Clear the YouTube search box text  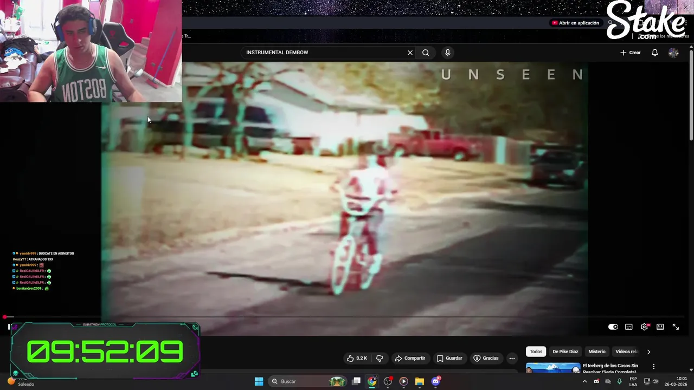(x=410, y=53)
